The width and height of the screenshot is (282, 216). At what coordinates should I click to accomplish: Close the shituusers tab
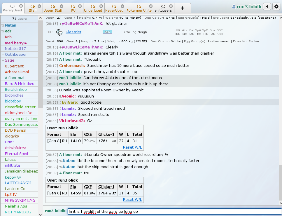tap(171, 6)
